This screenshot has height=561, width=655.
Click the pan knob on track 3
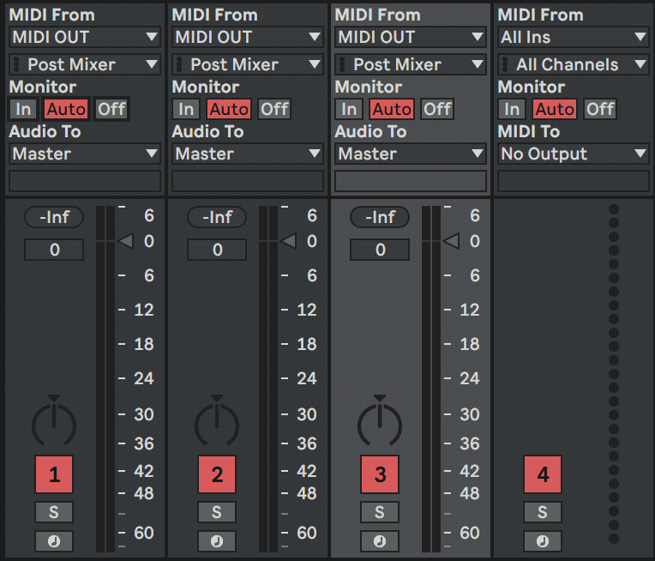pos(380,423)
